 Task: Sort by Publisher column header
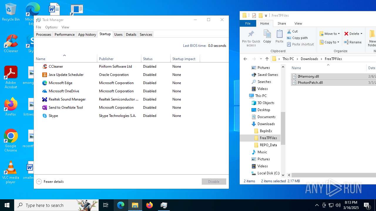point(119,59)
